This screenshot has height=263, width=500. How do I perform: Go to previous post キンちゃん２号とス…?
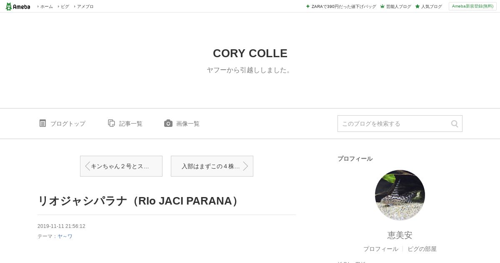pyautogui.click(x=121, y=166)
